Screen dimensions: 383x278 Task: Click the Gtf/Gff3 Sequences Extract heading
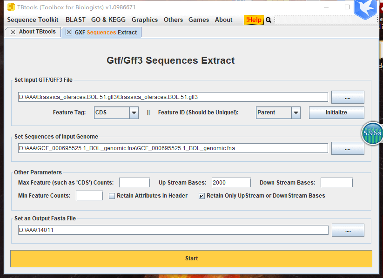170,60
